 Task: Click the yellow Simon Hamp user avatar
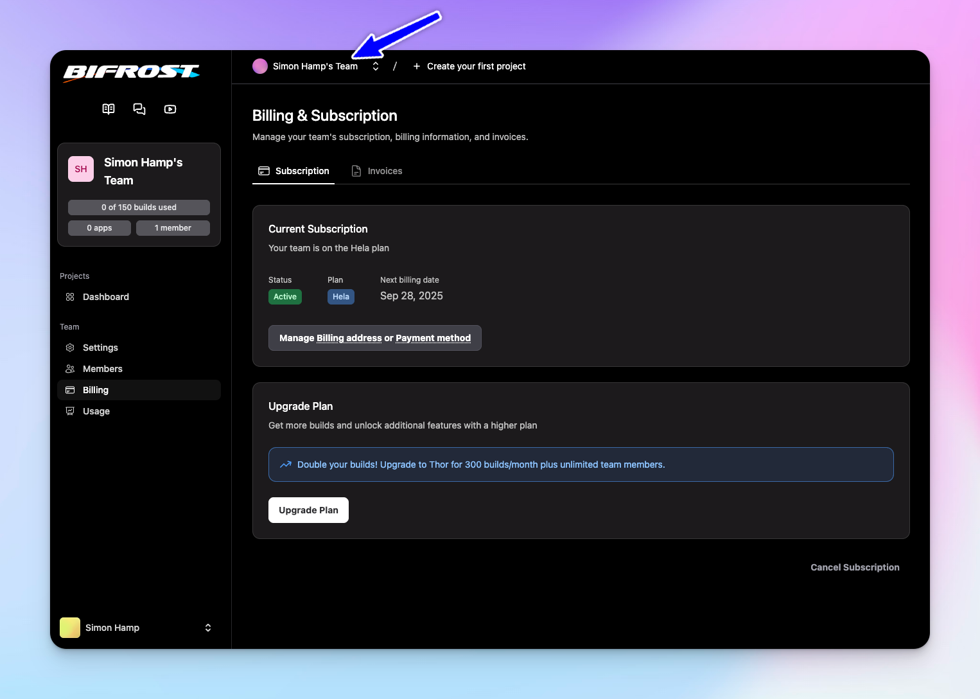coord(70,628)
